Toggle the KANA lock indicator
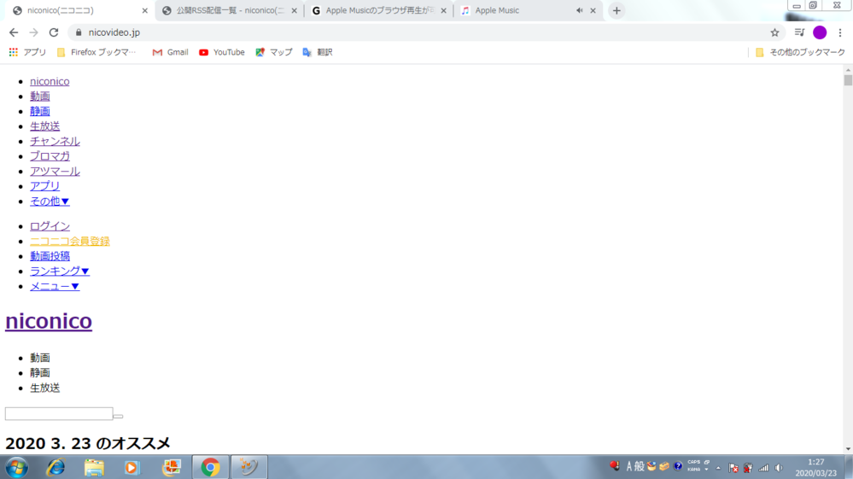The image size is (853, 479). tap(693, 470)
